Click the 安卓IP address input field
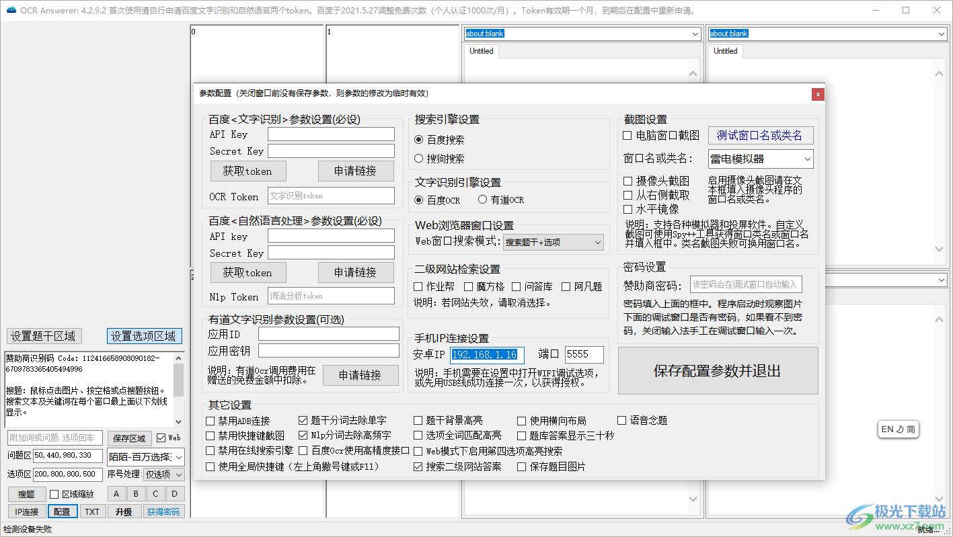Image resolution: width=953 pixels, height=537 pixels. click(x=487, y=354)
